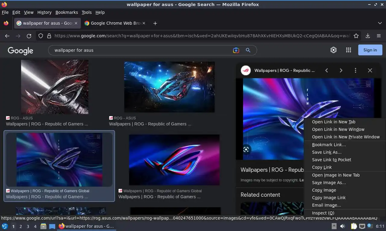This screenshot has height=231, width=386.
Task: Click the magnifier search button in Google
Action: [x=248, y=50]
